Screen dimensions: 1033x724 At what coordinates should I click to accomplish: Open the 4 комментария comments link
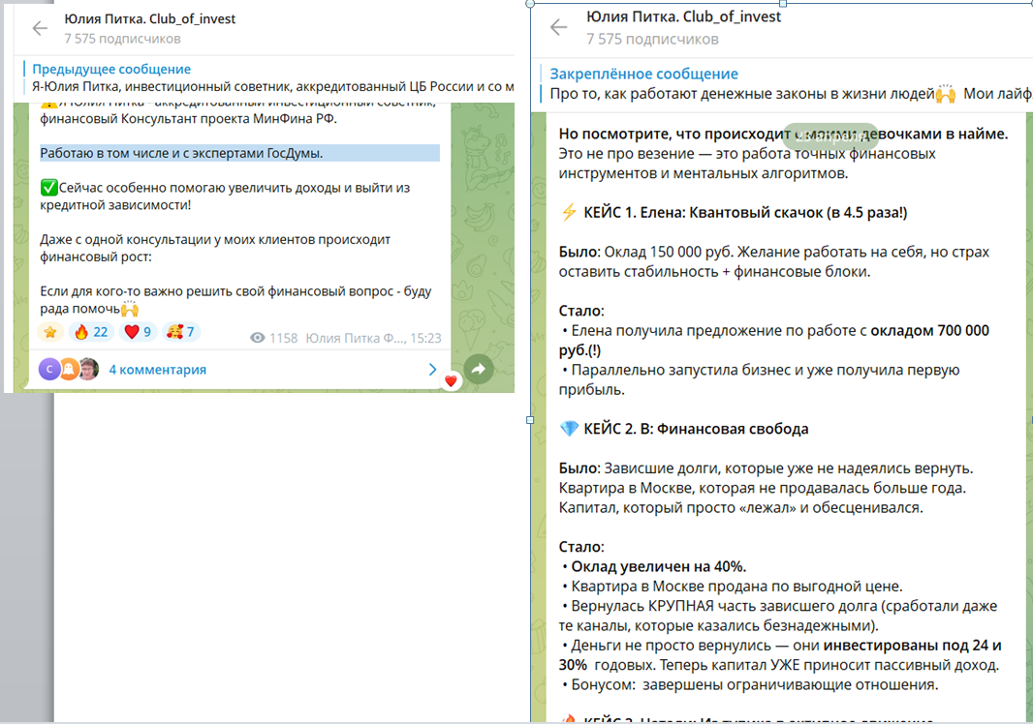tap(157, 370)
